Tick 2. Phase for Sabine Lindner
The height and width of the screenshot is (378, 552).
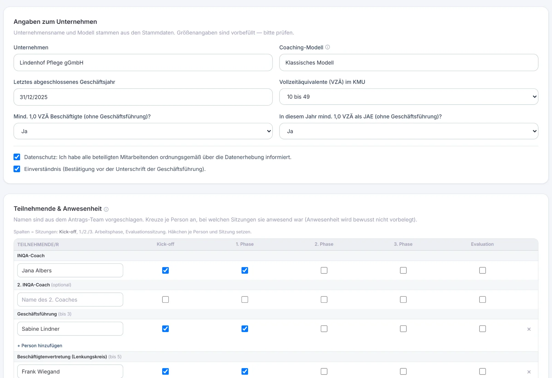(324, 329)
